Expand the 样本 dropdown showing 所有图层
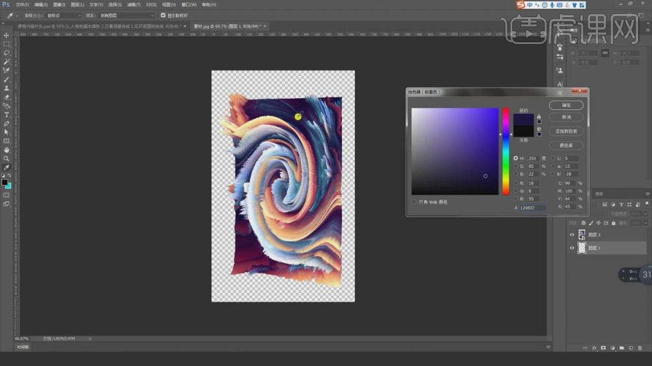The image size is (652, 366). [126, 15]
